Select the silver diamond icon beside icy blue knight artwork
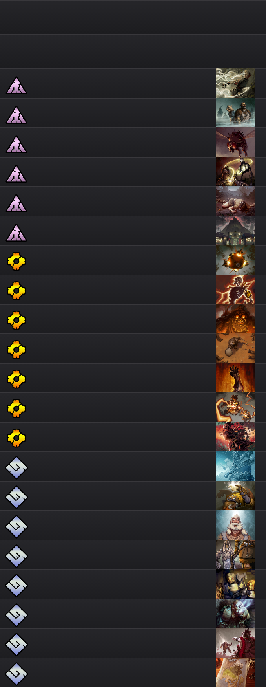The height and width of the screenshot is (687, 266). coord(16,467)
